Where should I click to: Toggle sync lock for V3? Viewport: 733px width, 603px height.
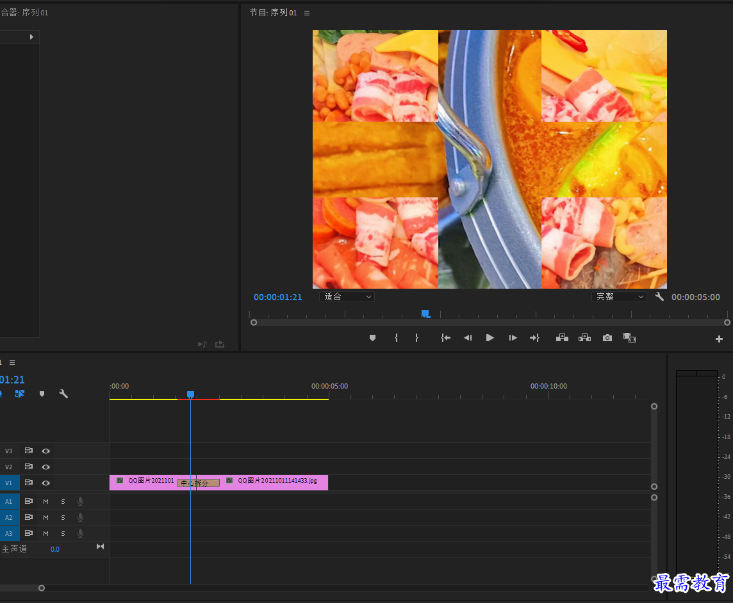click(x=29, y=451)
